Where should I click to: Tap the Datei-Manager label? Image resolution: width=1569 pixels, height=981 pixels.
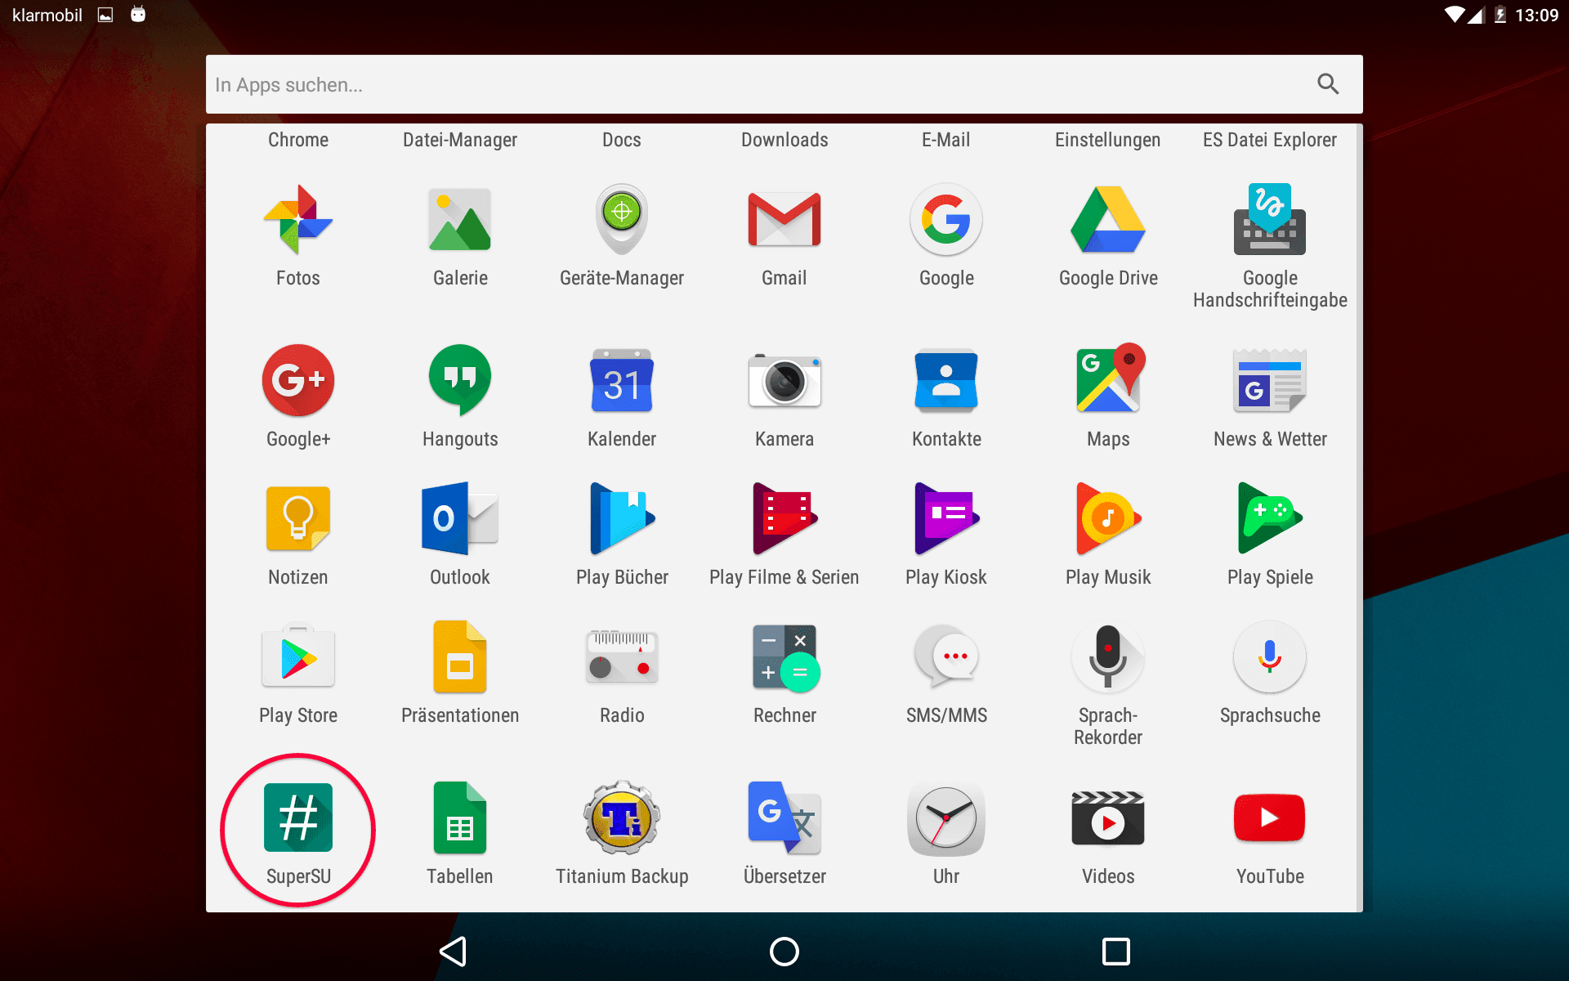[x=460, y=140]
